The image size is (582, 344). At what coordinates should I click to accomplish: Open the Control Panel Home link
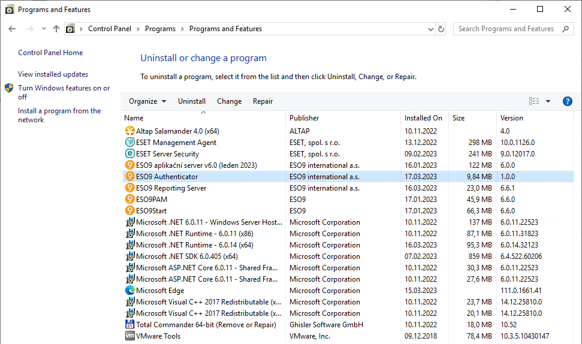click(50, 53)
